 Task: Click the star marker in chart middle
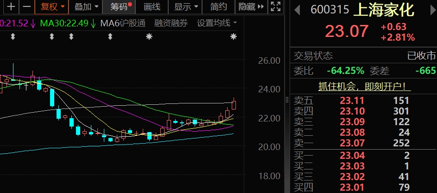click(x=149, y=36)
